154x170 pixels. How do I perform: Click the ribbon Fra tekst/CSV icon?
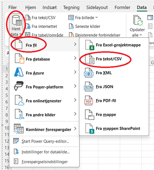(x=28, y=17)
